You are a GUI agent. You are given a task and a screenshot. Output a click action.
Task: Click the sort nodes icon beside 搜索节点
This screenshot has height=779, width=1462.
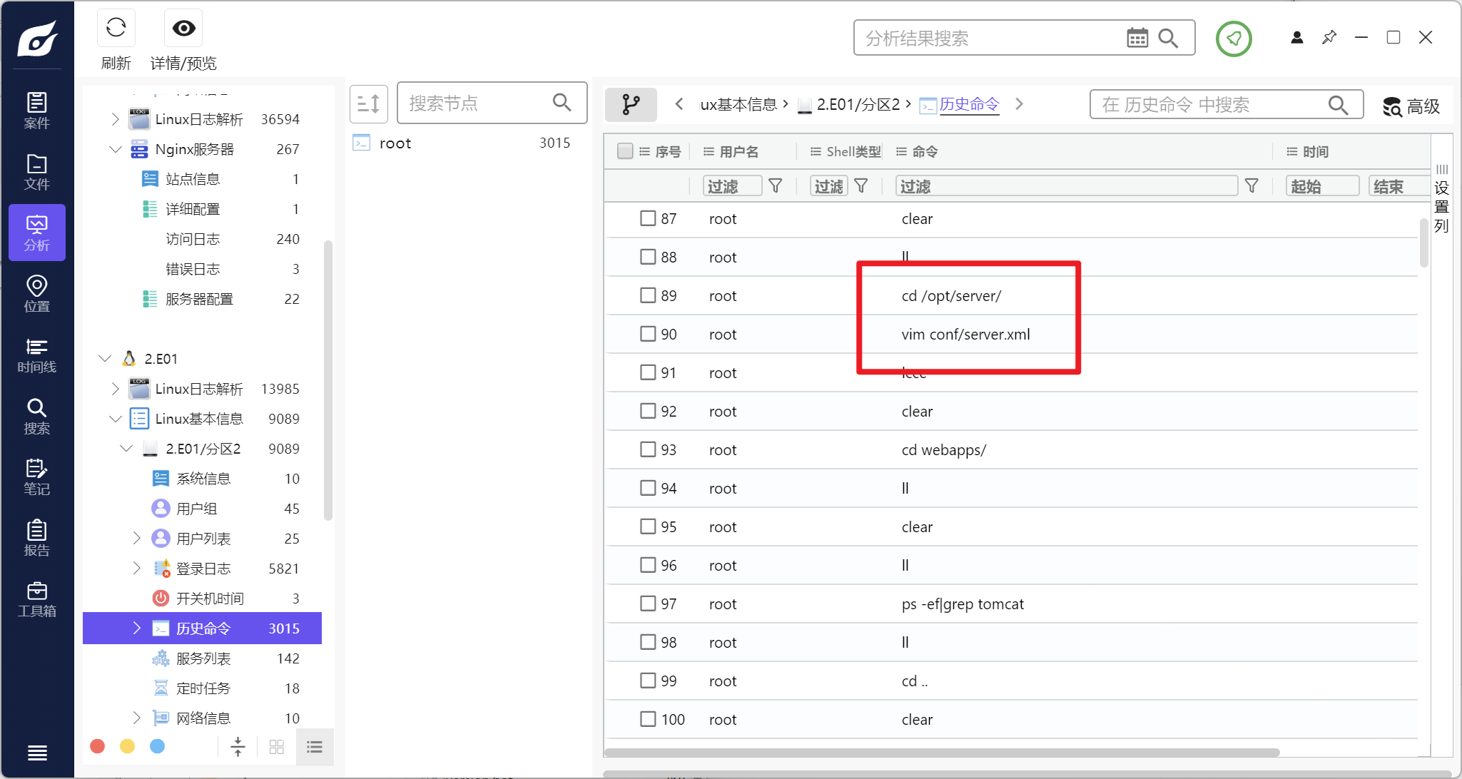(368, 103)
